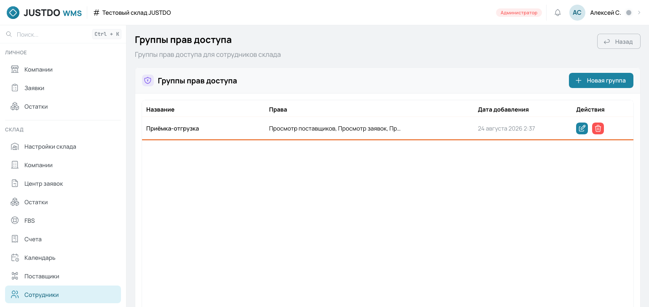Click the Заявки clipboard icon
This screenshot has height=307, width=649.
click(15, 88)
